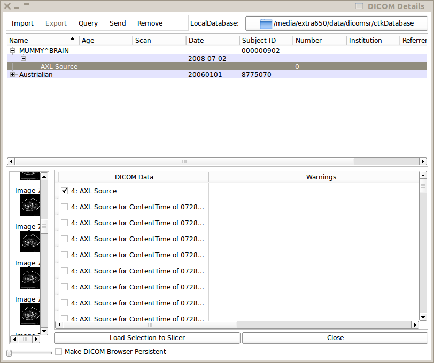
Task: Uncheck the '4: AXL Source' checkbox
Action: click(x=65, y=191)
